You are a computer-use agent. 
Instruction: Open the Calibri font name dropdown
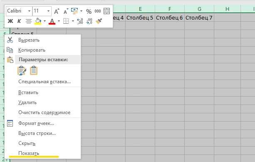(x=29, y=11)
